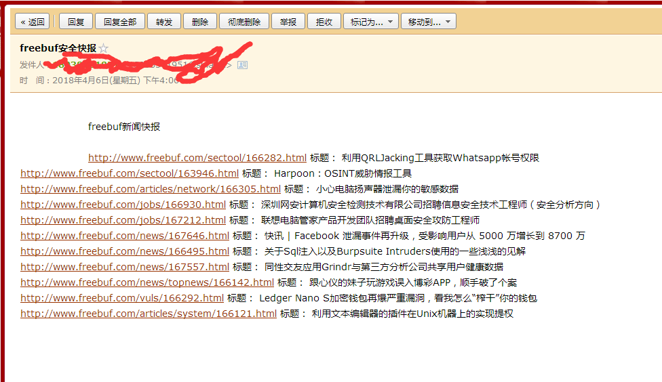
Task: Click title about Grindr sharing health data
Action: (384, 267)
